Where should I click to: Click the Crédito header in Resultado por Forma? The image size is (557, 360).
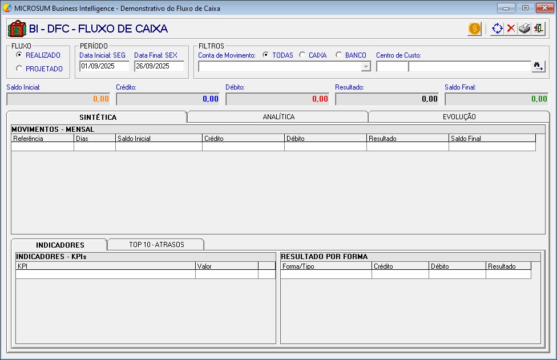(401, 266)
